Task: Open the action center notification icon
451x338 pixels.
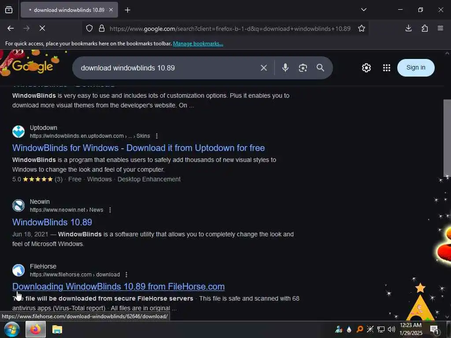Action: click(x=434, y=330)
